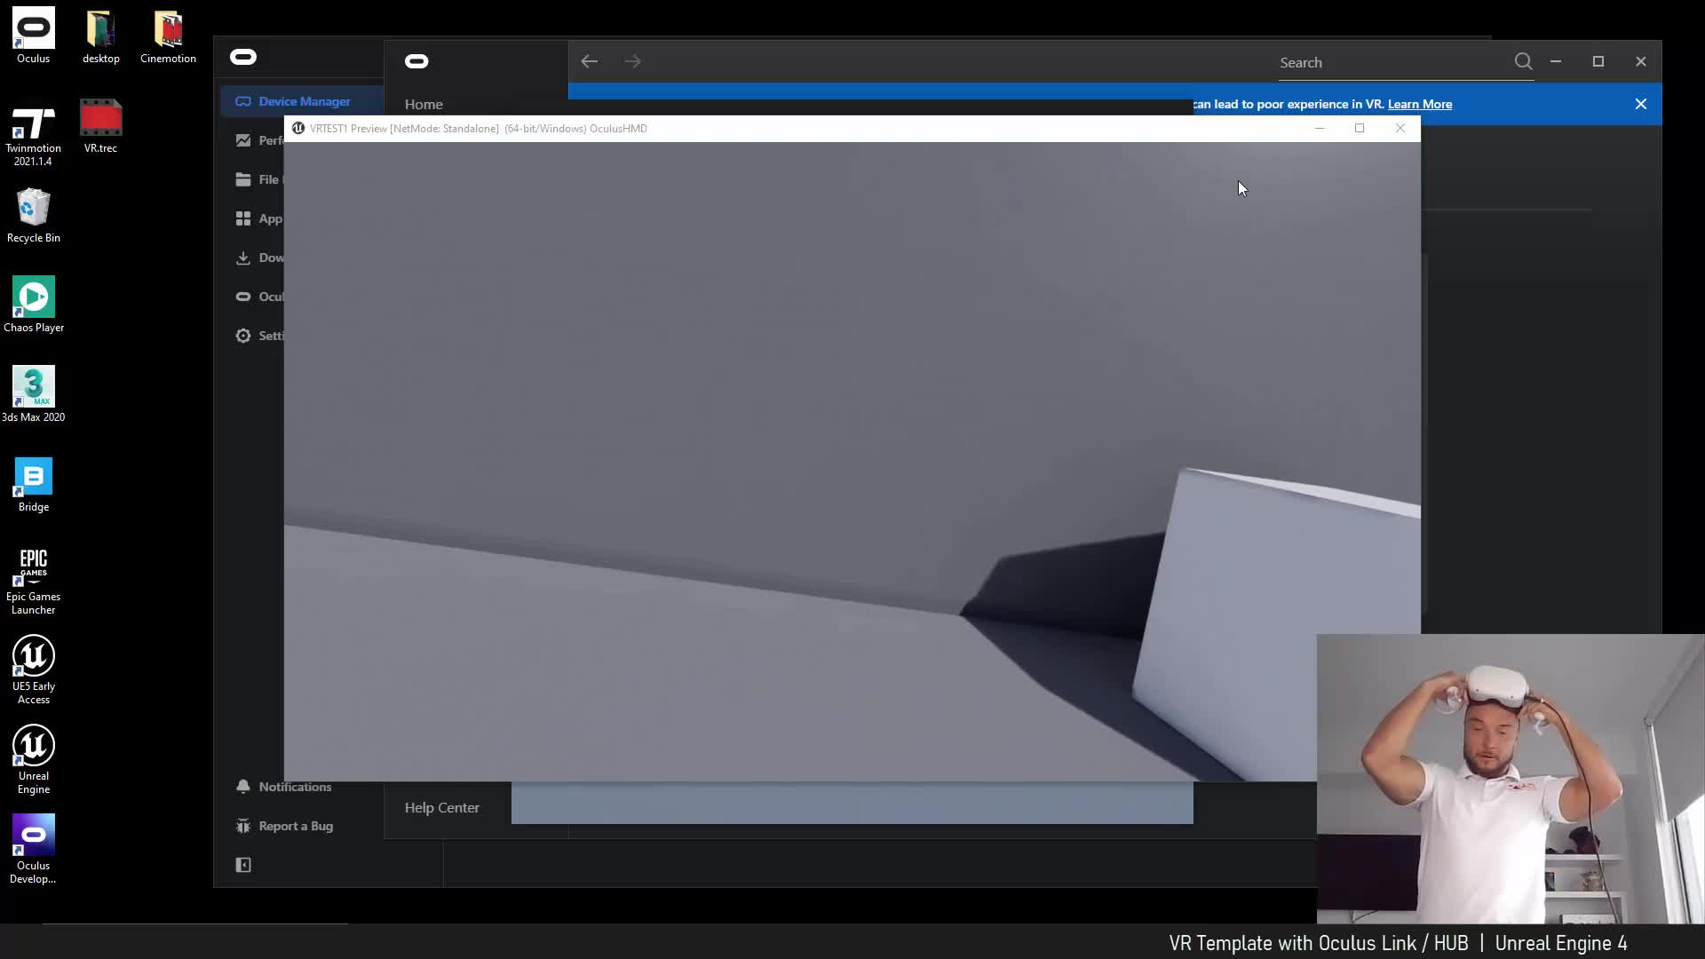Open the Oculus desktop shortcut
Screen dimensions: 1705x959
[x=34, y=36]
